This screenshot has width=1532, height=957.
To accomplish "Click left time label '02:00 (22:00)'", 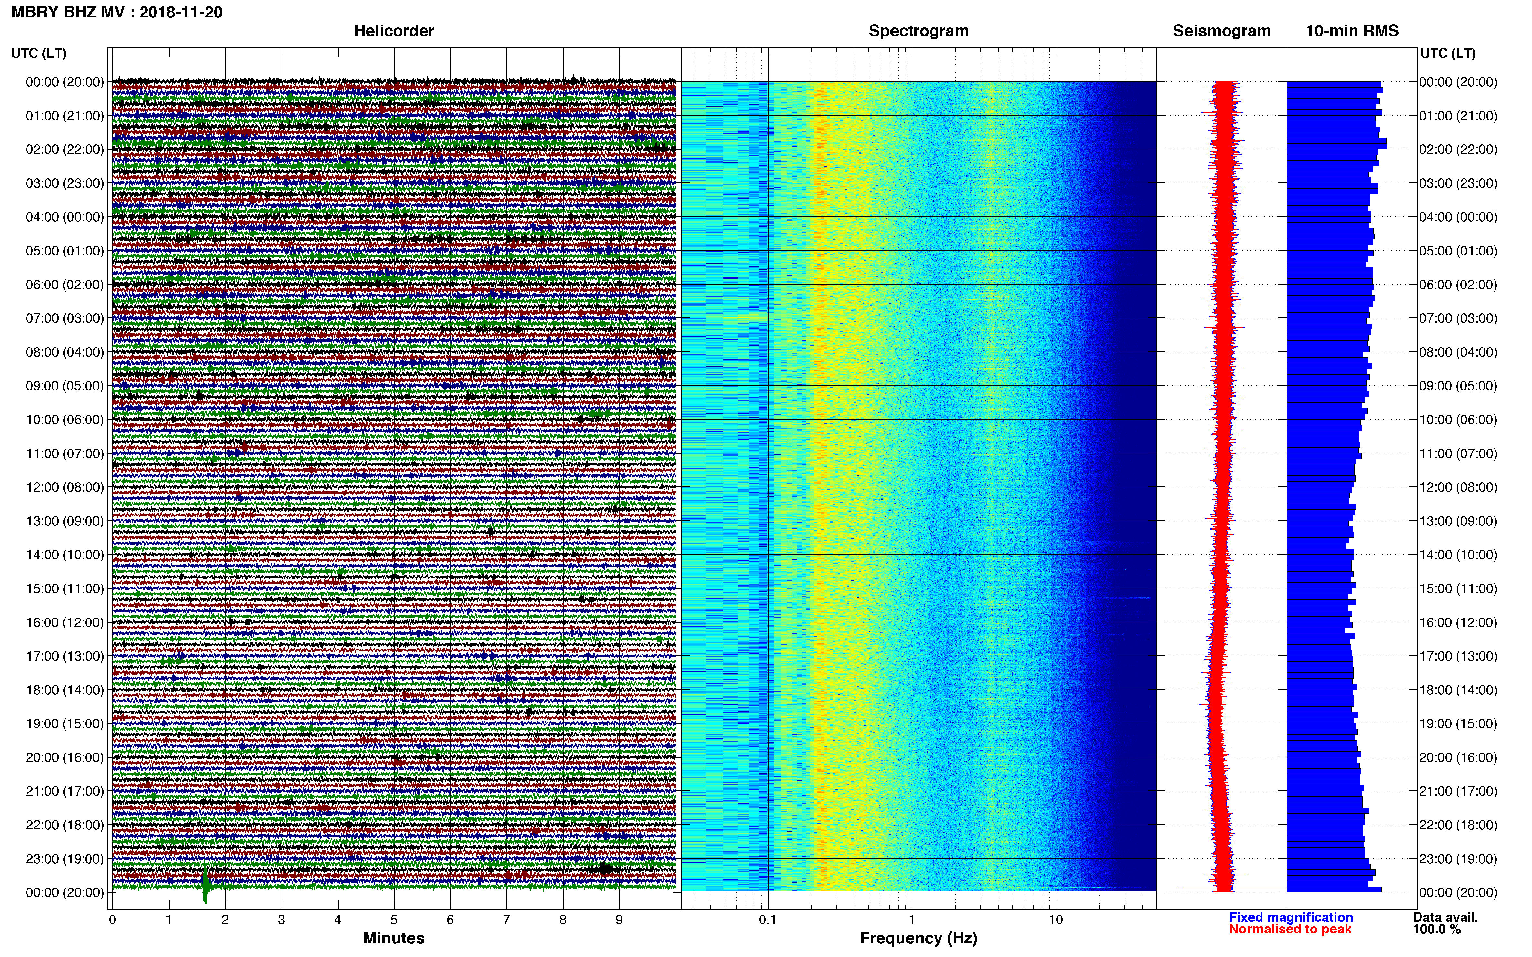I will 65,149.
